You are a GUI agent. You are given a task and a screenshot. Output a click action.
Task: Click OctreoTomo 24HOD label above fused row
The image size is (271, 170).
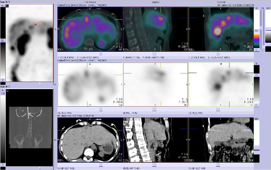coord(82,5)
